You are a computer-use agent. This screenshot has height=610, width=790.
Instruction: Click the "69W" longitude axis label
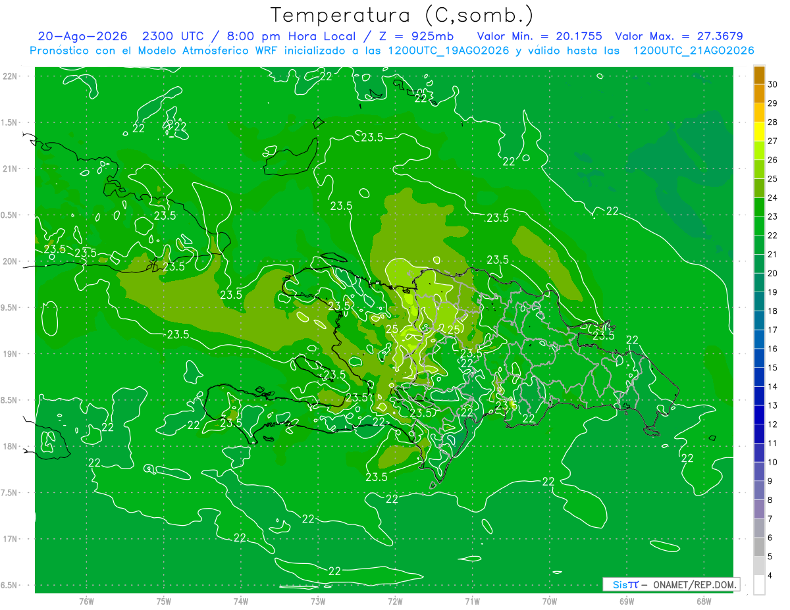(x=627, y=601)
